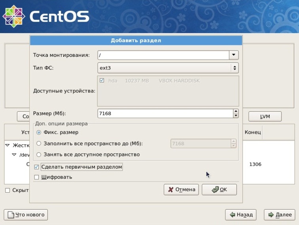Click the red X icon on Отмена
299x225 pixels.
point(171,189)
